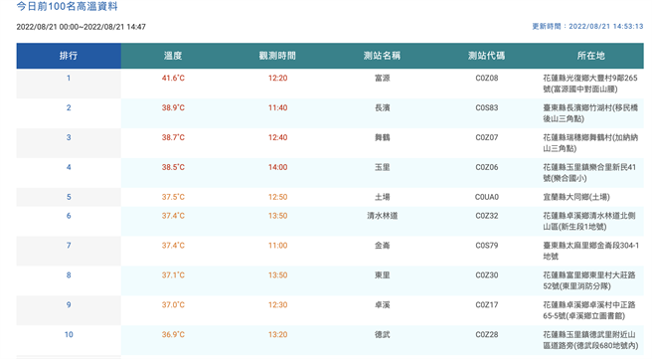Select temperature value 37.5°C
Screen dimensions: 652x359
173,197
